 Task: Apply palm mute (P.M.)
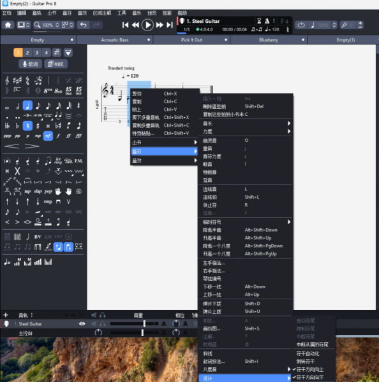coord(78,161)
